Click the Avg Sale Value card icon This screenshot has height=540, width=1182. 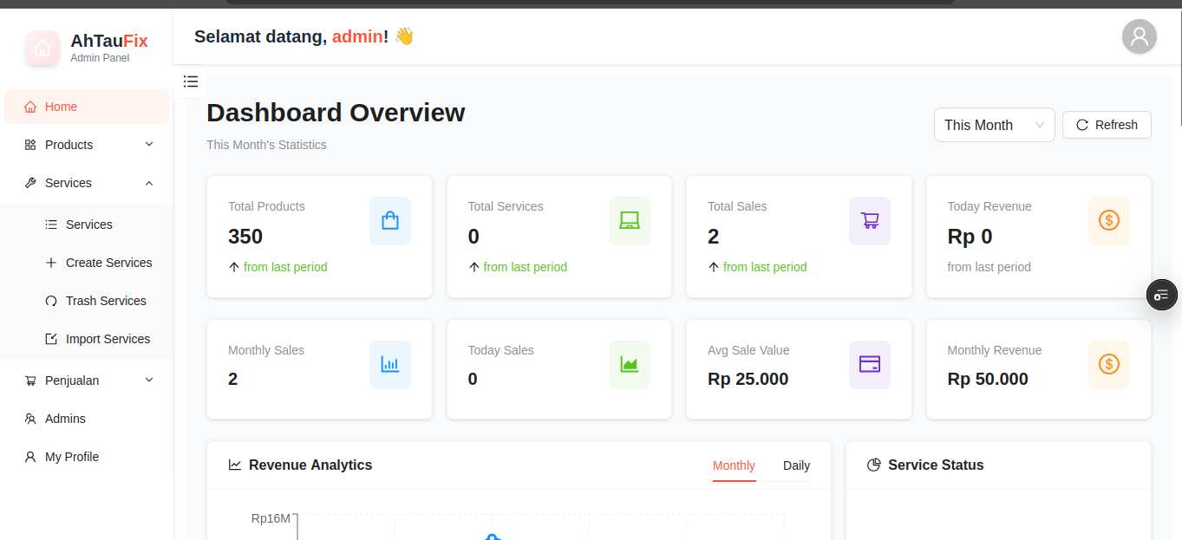[x=870, y=365]
